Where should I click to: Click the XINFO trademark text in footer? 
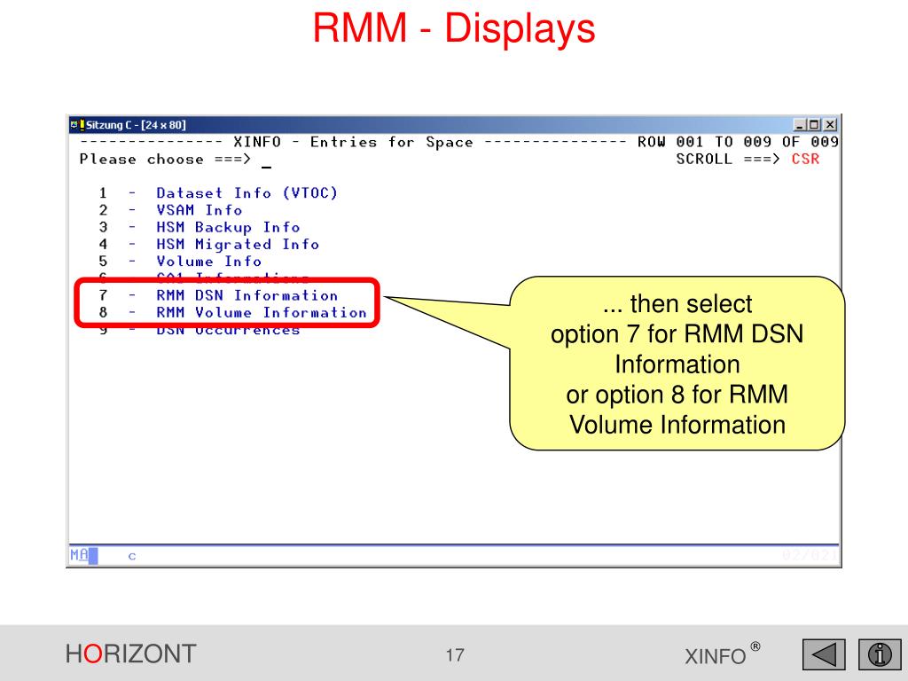point(722,654)
